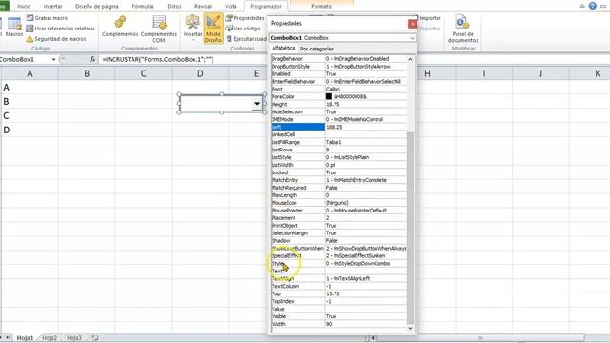Image resolution: width=610 pixels, height=343 pixels.
Task: Open object selector dropdown in Propiedades
Action: [x=412, y=38]
